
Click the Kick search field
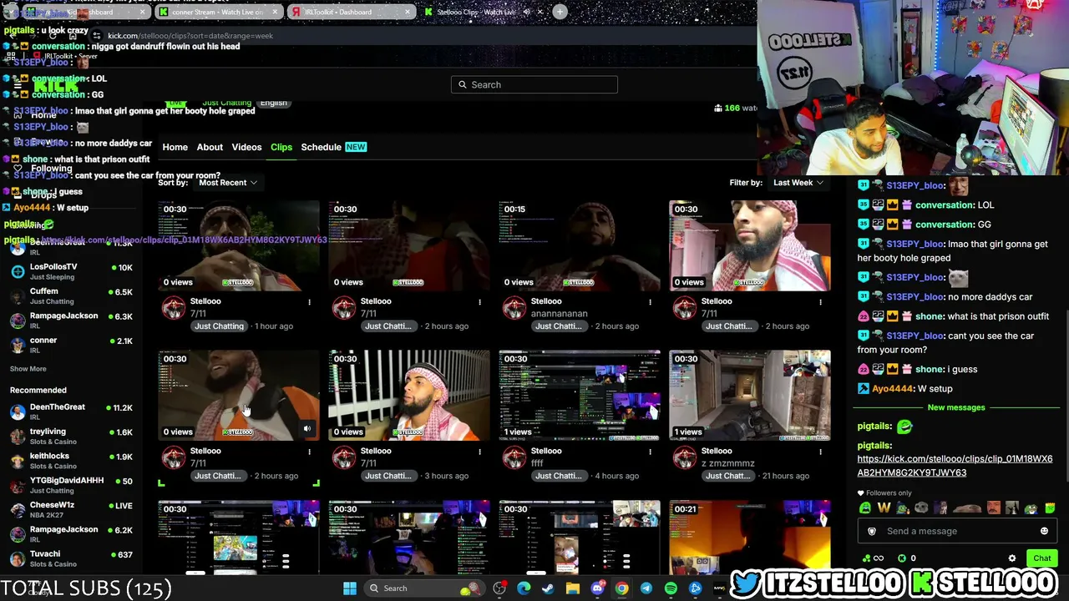point(534,84)
